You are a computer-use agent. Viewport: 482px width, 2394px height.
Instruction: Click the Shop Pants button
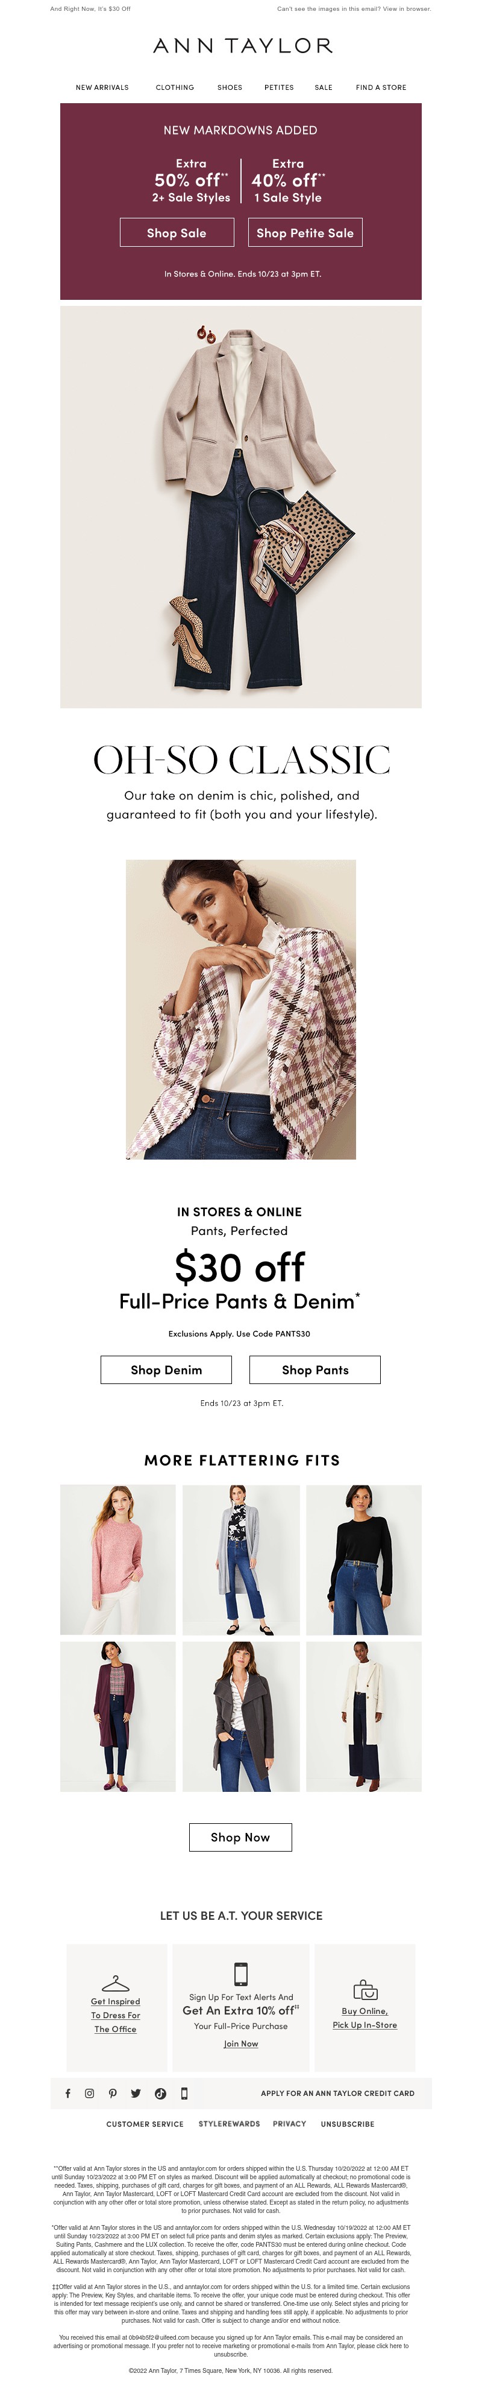315,1369
